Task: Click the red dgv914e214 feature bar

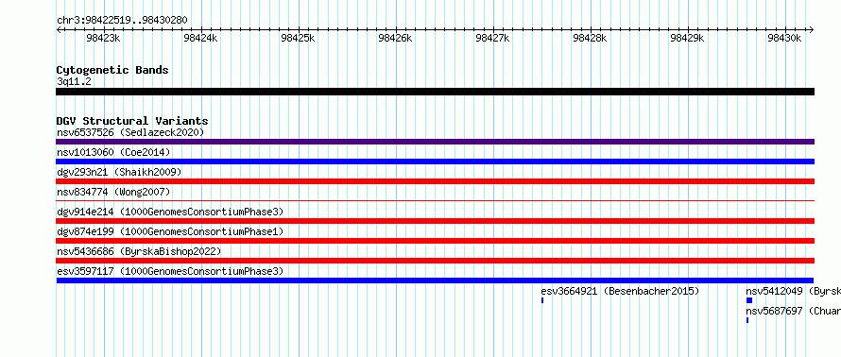Action: coord(435,221)
